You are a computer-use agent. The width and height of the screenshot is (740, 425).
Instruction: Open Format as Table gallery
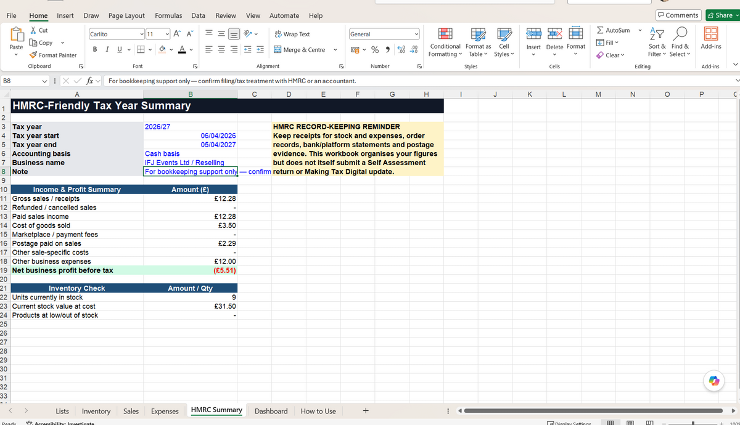[479, 42]
